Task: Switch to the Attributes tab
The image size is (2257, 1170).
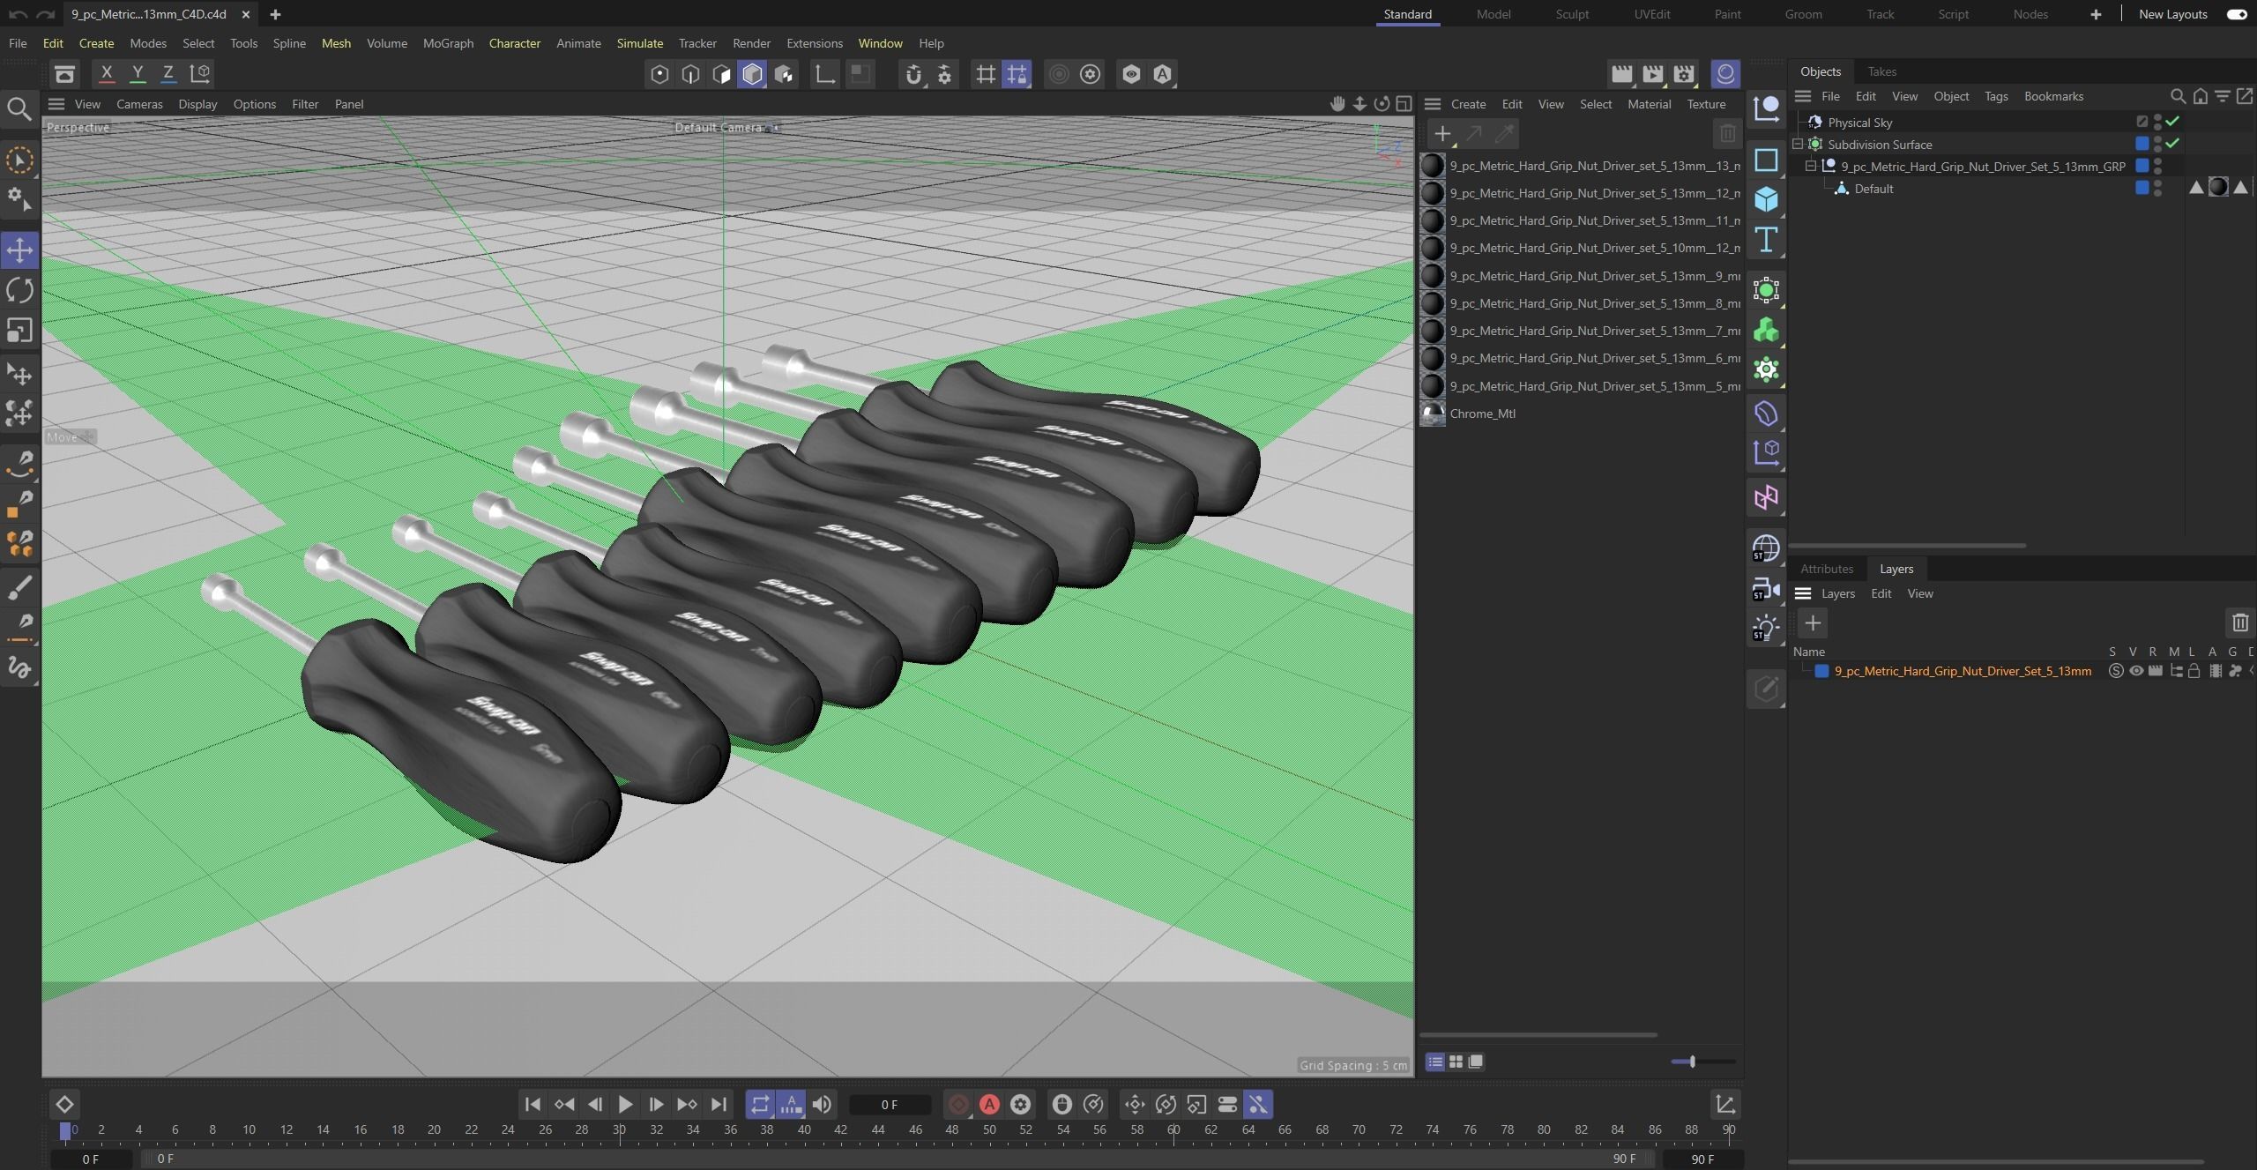Action: click(1826, 569)
